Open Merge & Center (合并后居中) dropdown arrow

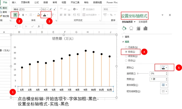99,15
